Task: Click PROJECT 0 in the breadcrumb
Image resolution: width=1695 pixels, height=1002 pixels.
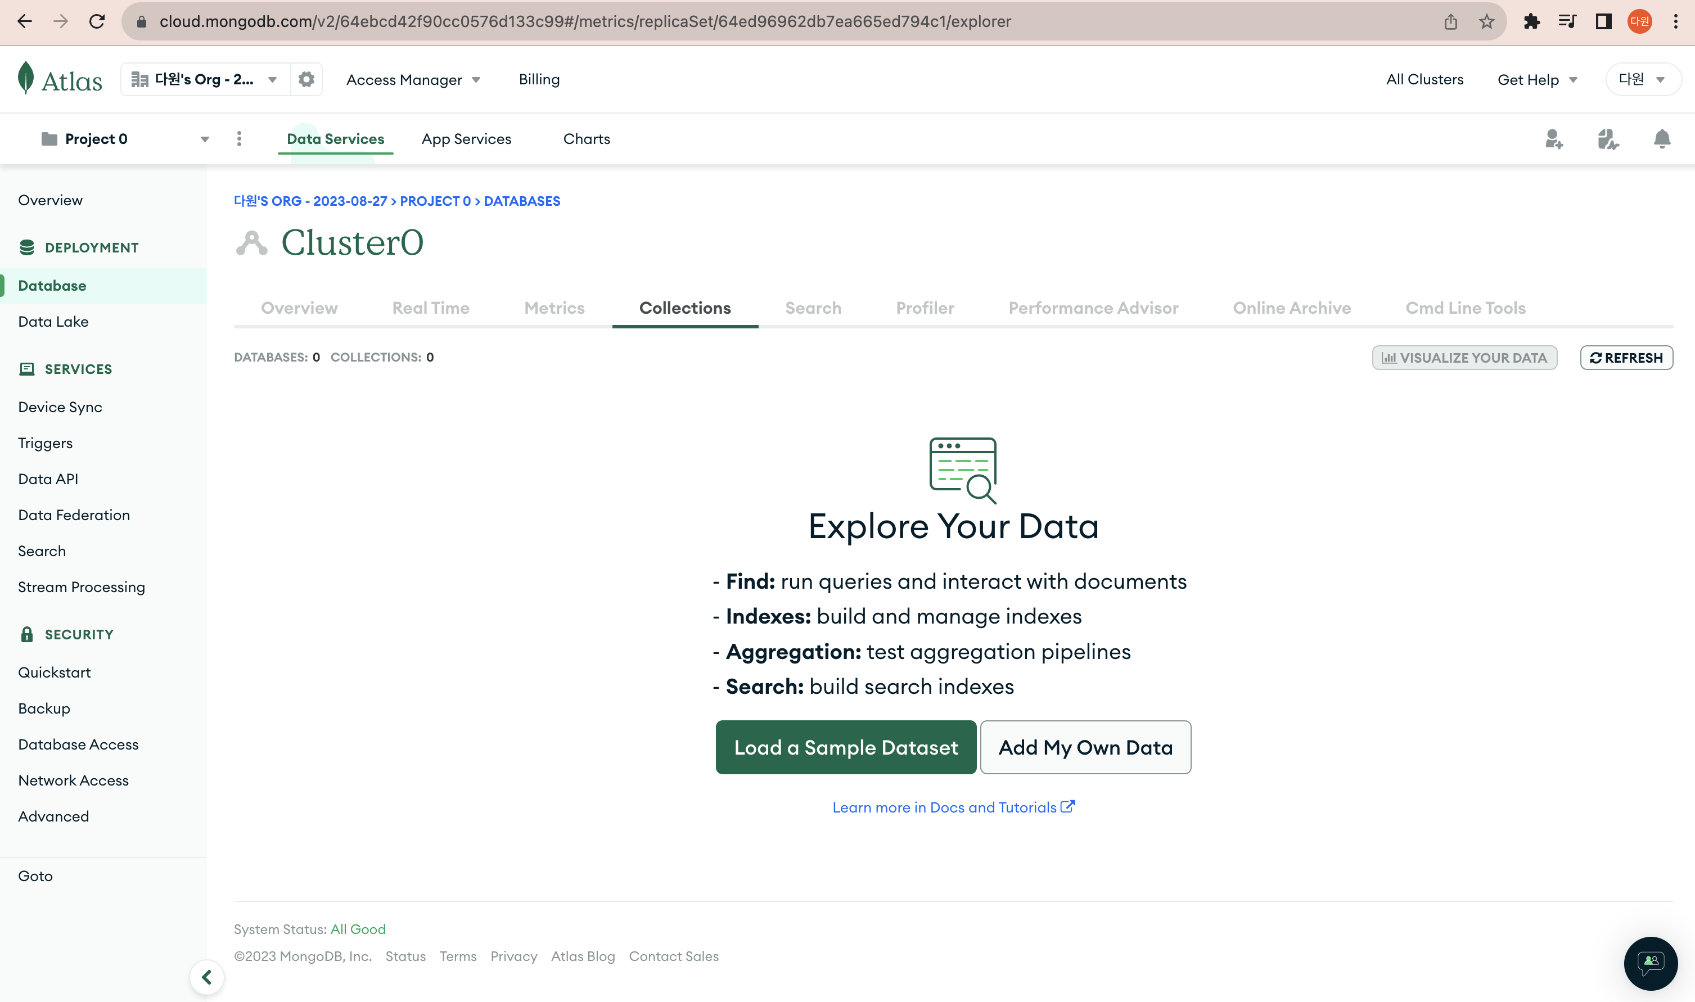Action: [x=435, y=201]
